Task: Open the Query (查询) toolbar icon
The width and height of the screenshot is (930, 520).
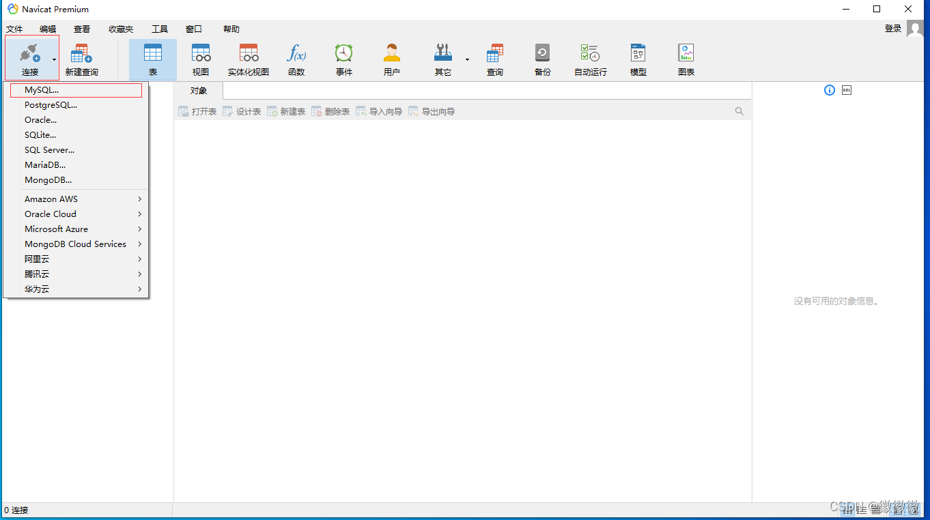Action: [495, 53]
